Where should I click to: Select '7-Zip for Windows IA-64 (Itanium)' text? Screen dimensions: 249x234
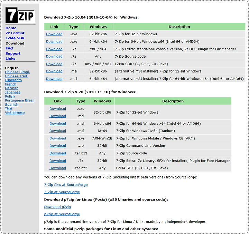coord(146,131)
